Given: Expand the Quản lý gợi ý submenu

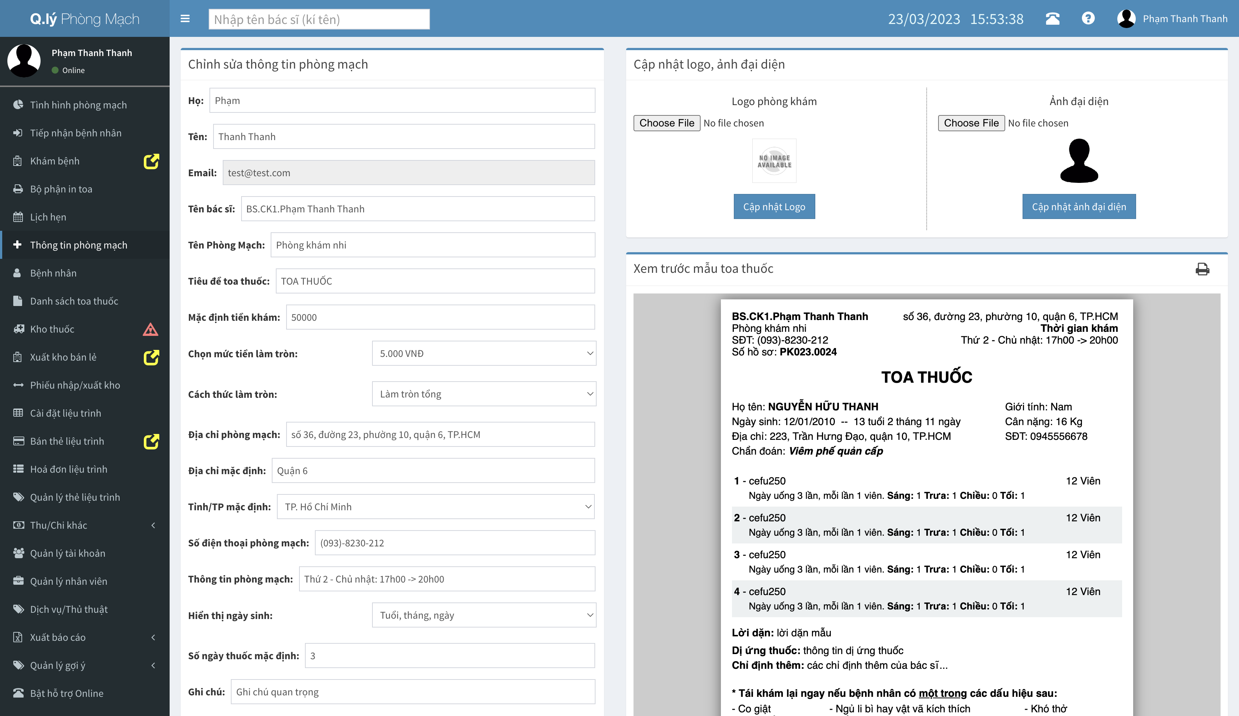Looking at the screenshot, I should click(84, 665).
